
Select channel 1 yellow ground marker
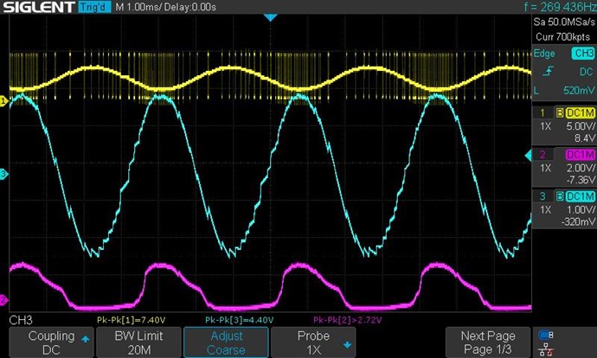[x=3, y=101]
